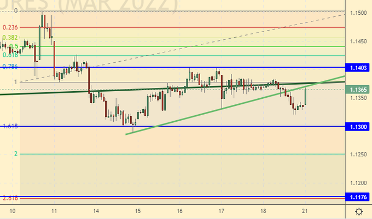This screenshot has width=372, height=219.
Task: Click date 21 on the time axis
Action: coord(305,211)
